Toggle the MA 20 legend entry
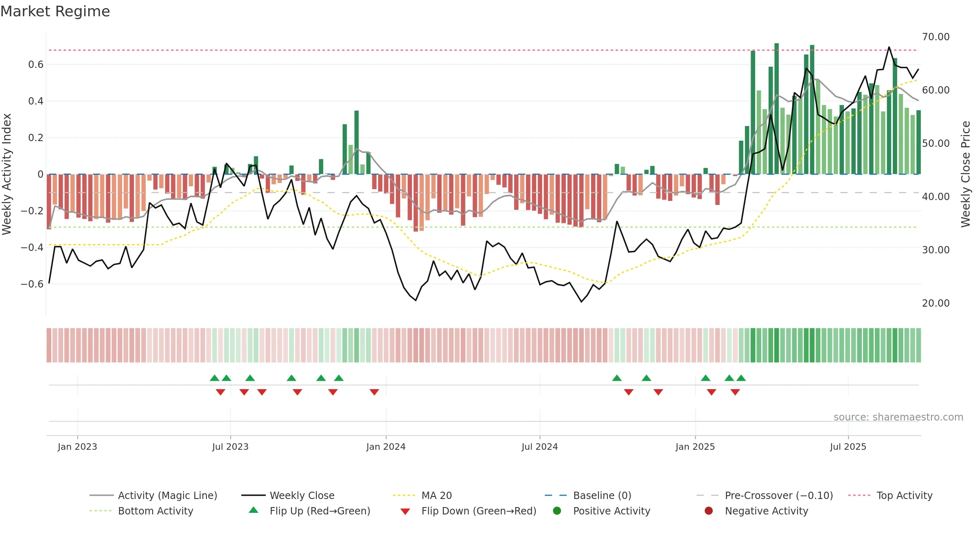 tap(423, 495)
